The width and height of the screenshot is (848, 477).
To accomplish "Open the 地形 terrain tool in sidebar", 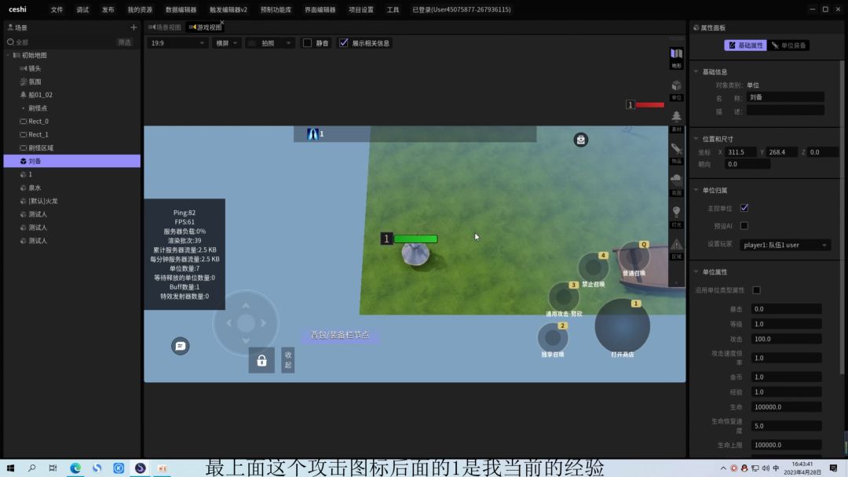I will (x=676, y=55).
